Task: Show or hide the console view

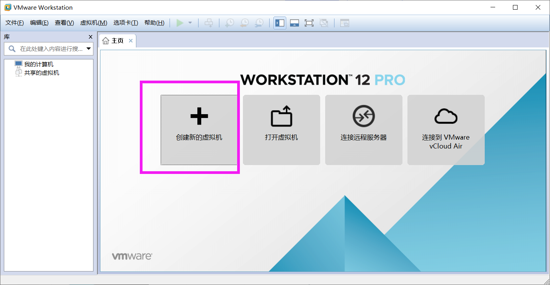Action: click(x=344, y=23)
